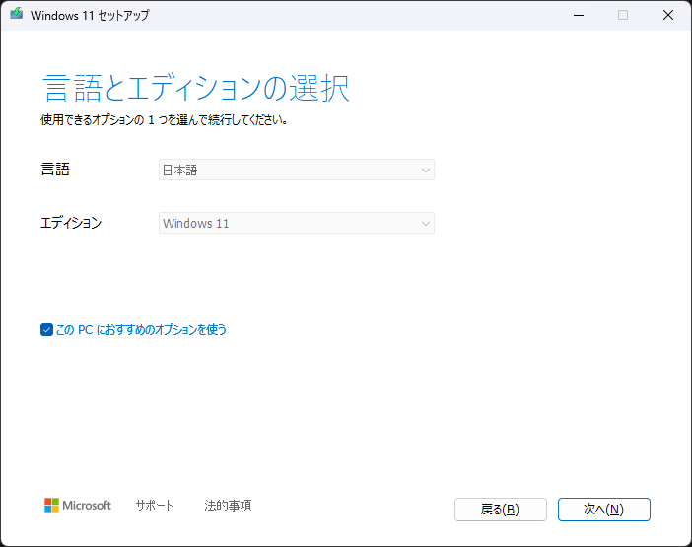Open the 言語 dropdown showing 日本語
The image size is (692, 547).
click(x=297, y=170)
